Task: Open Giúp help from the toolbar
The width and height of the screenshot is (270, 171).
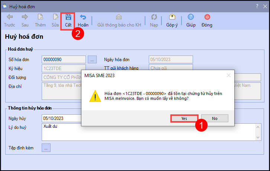Action: [191, 17]
